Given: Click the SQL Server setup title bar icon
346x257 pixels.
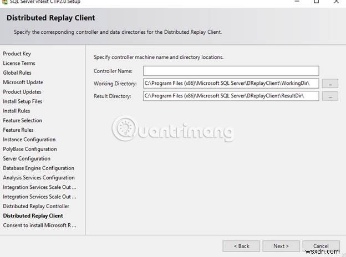Looking at the screenshot, I should click(4, 2).
